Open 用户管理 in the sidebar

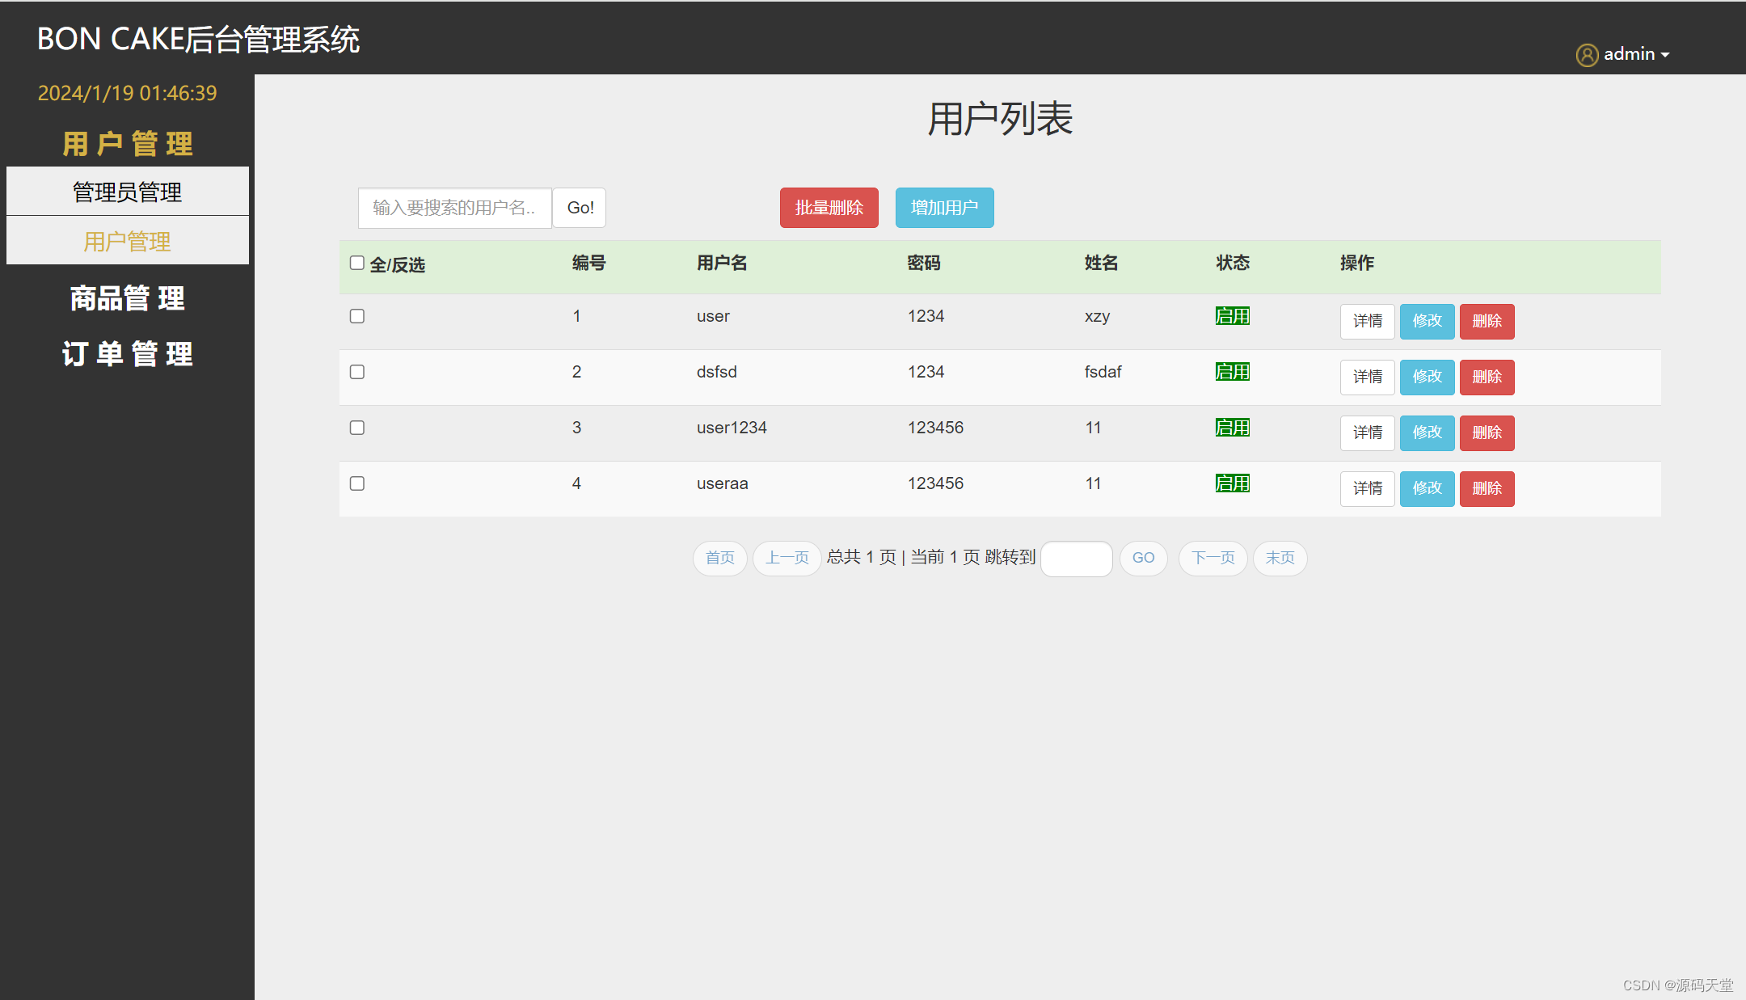(x=128, y=241)
